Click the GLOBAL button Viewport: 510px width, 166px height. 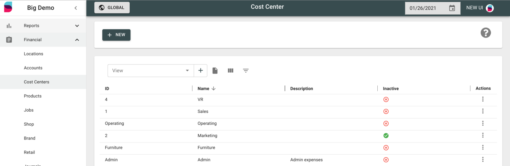(112, 8)
